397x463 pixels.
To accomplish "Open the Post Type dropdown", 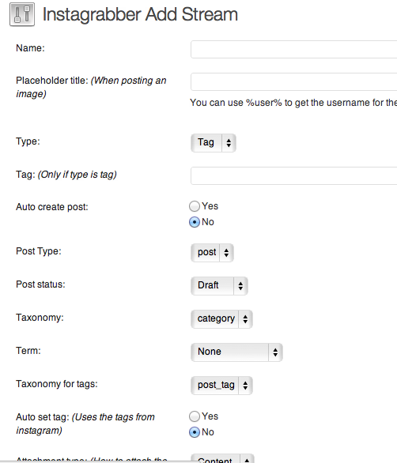I will tap(212, 253).
